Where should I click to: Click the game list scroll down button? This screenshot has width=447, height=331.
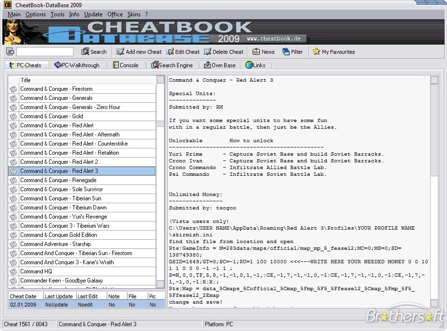click(161, 284)
